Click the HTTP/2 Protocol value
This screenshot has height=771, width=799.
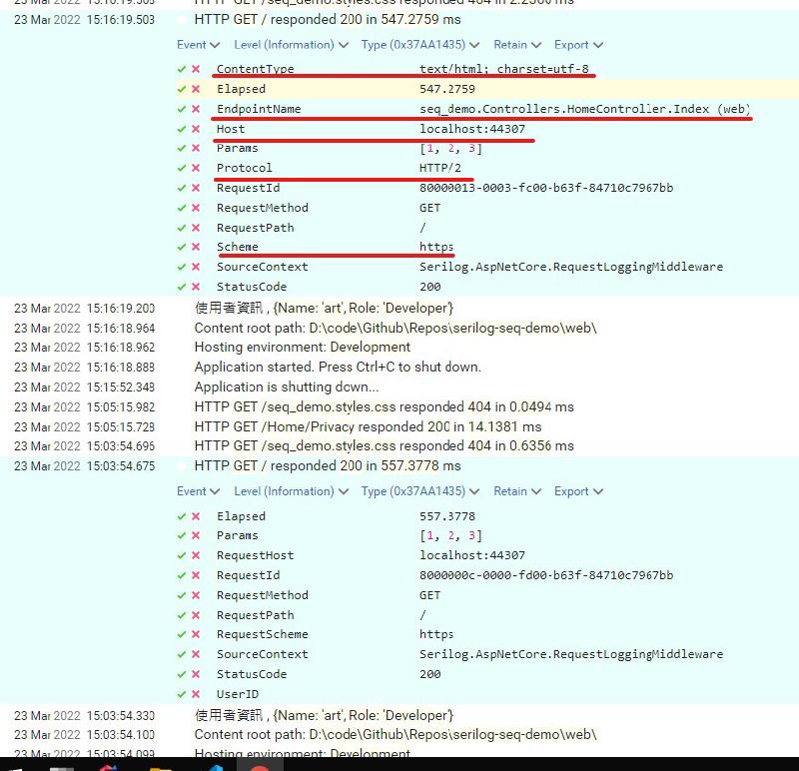(x=440, y=168)
